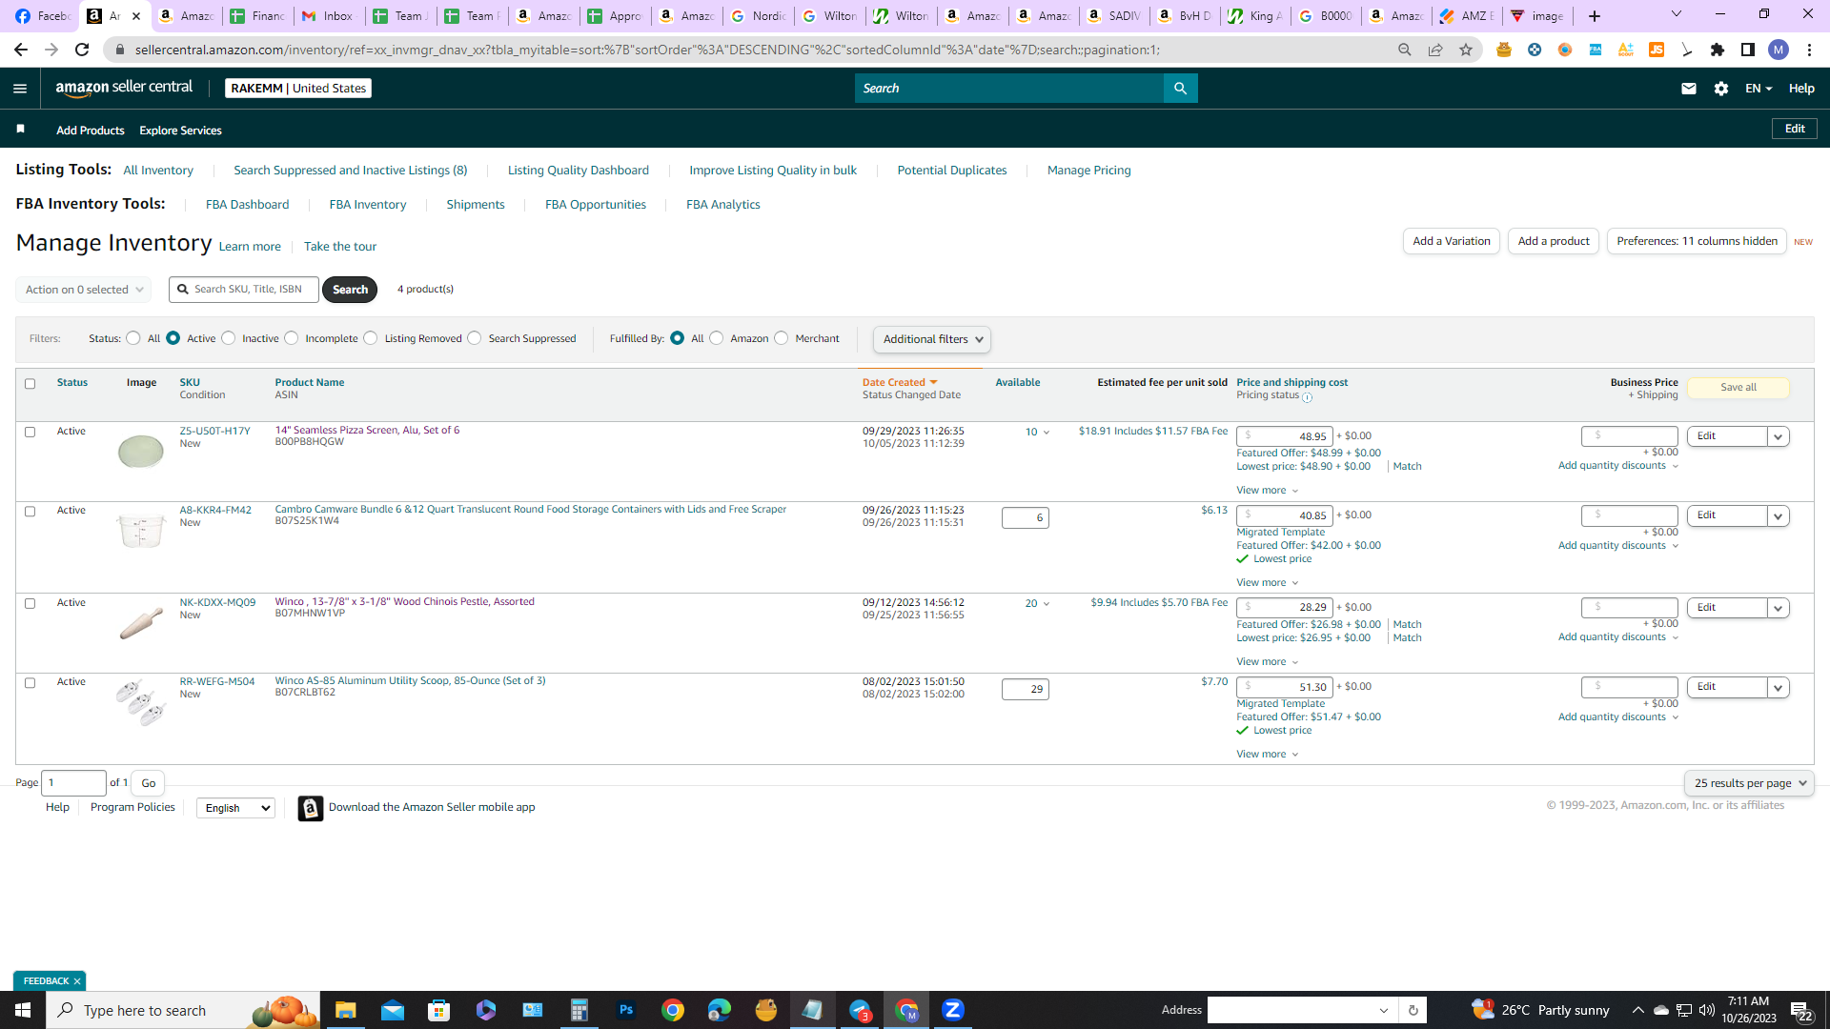
Task: Click the Amazon Seller mobile app icon
Action: click(310, 808)
